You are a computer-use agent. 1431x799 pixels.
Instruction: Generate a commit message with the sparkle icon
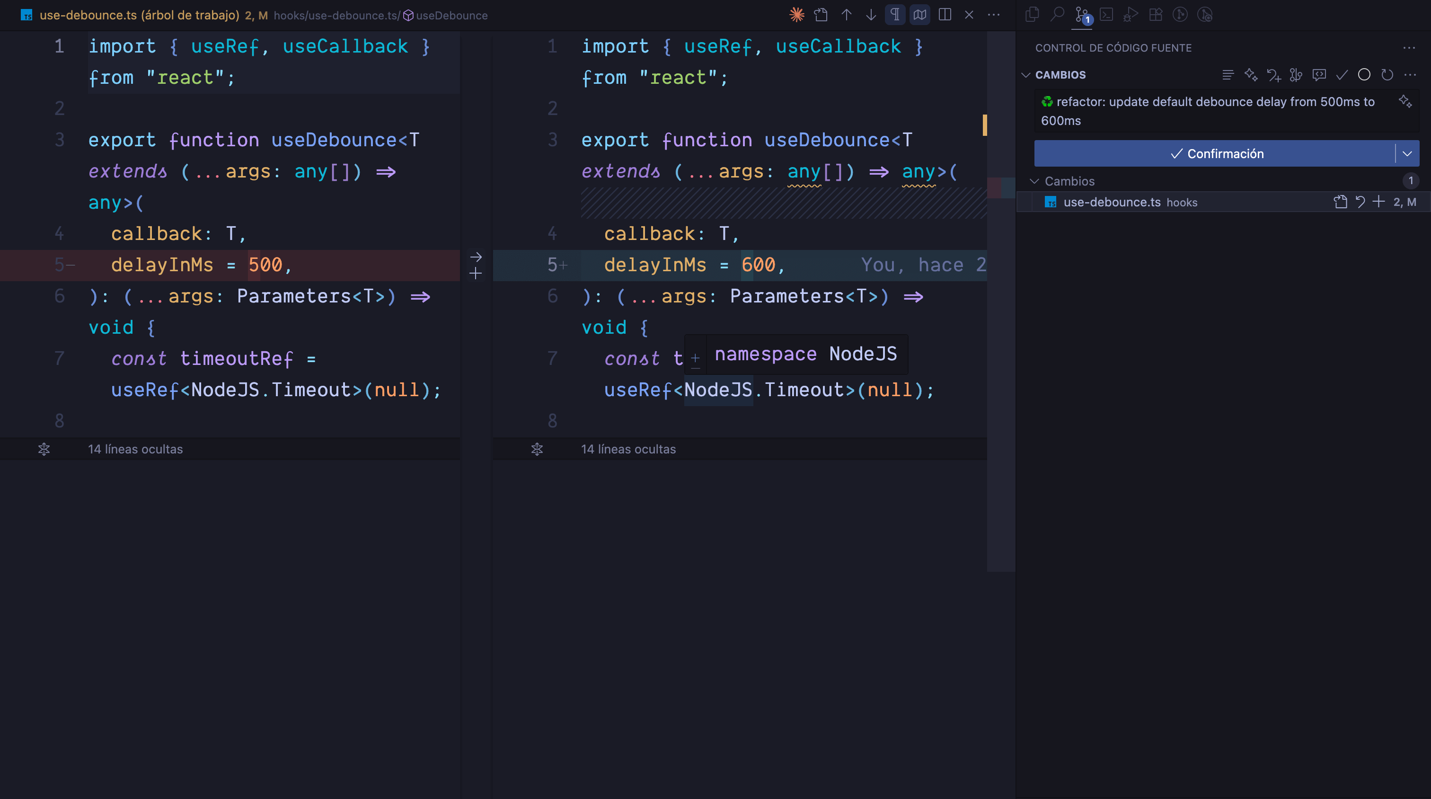1405,102
